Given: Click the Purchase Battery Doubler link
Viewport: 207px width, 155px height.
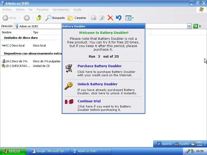Looking at the screenshot, I should [100, 66].
